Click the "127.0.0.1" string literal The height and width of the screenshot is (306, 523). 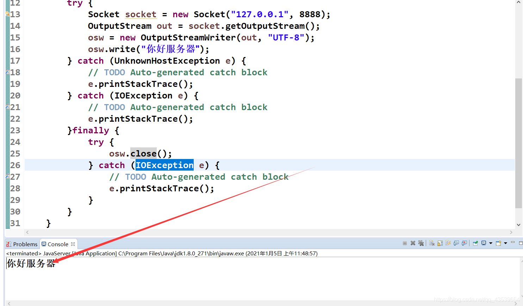tap(260, 14)
